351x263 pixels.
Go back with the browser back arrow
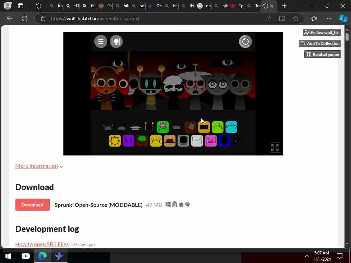point(10,18)
